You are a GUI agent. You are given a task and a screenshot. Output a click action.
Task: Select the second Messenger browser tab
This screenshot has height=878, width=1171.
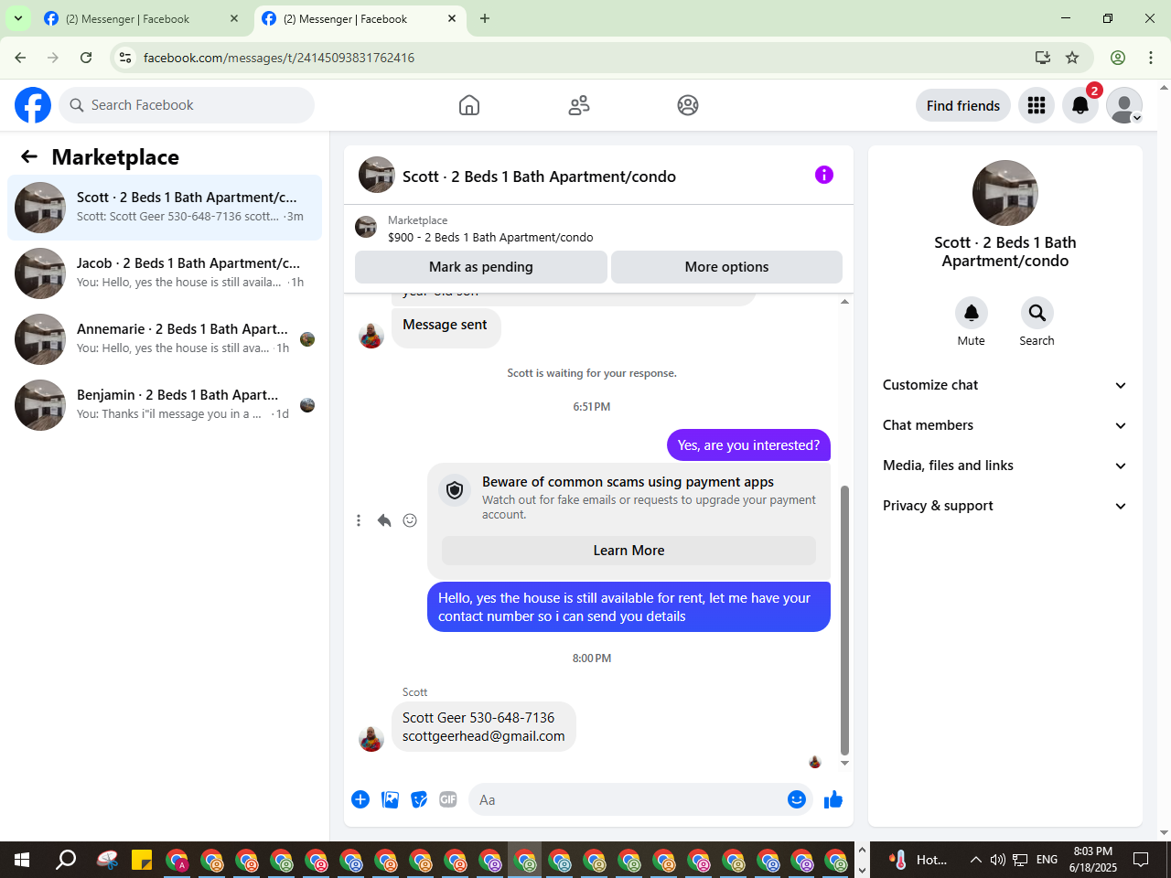359,19
